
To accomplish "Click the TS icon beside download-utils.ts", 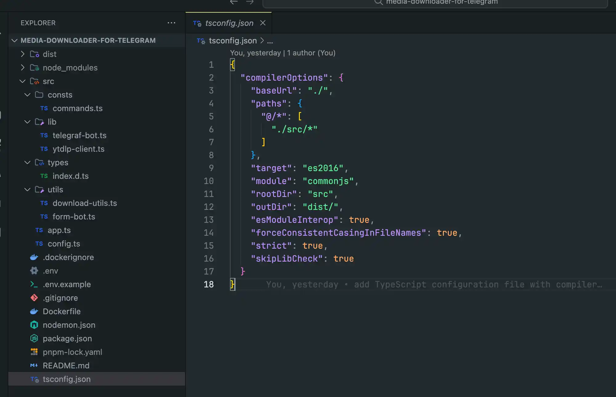I will click(44, 203).
